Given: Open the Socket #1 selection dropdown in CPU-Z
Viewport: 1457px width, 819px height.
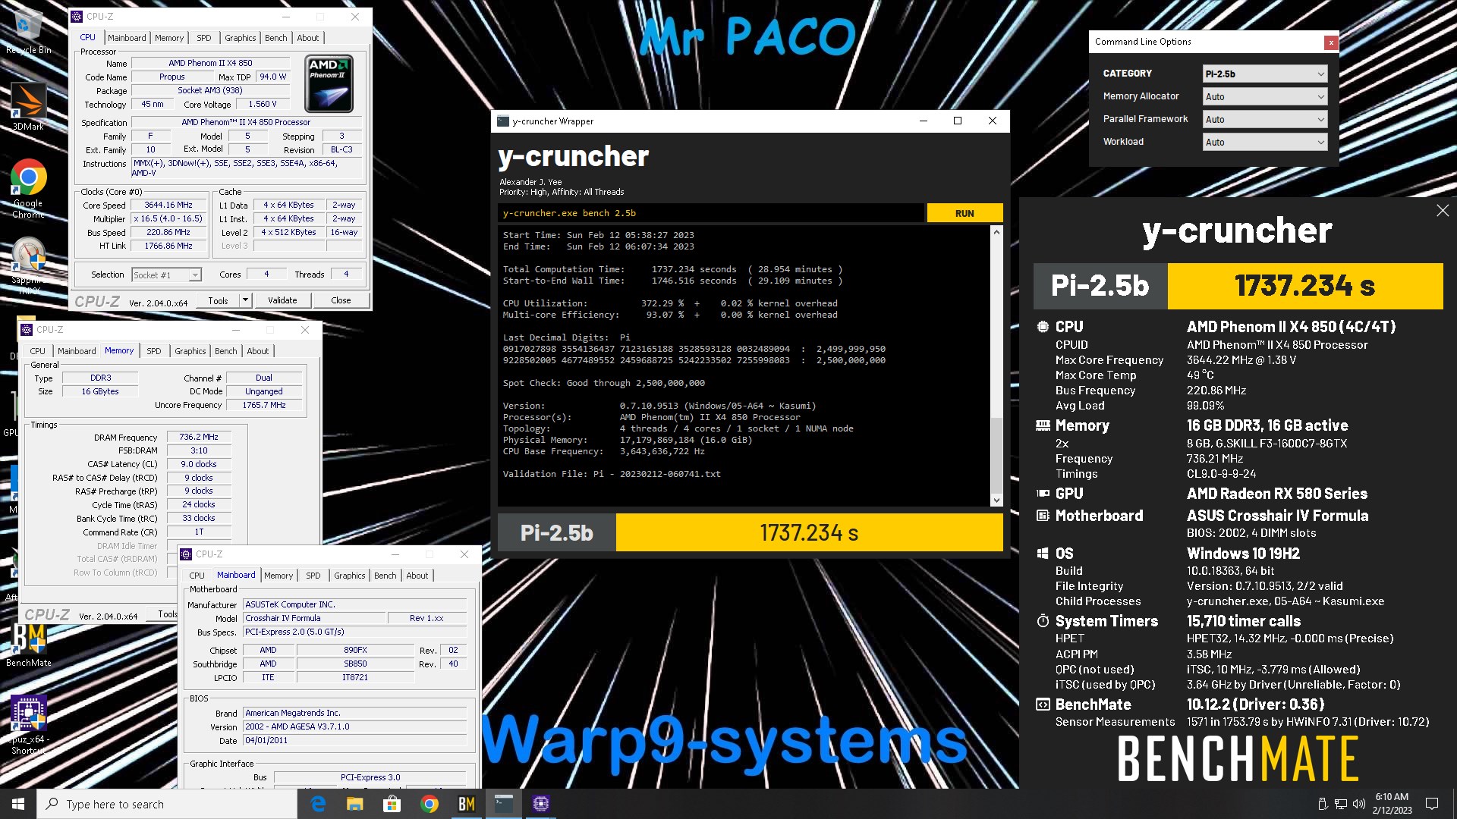Looking at the screenshot, I should (x=166, y=275).
